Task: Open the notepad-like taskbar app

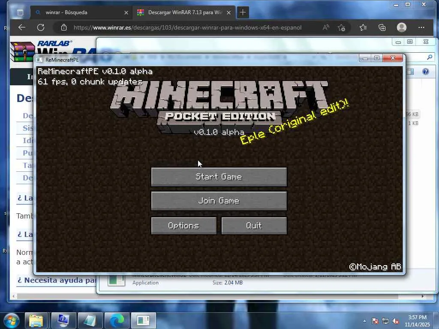Action: point(90,320)
